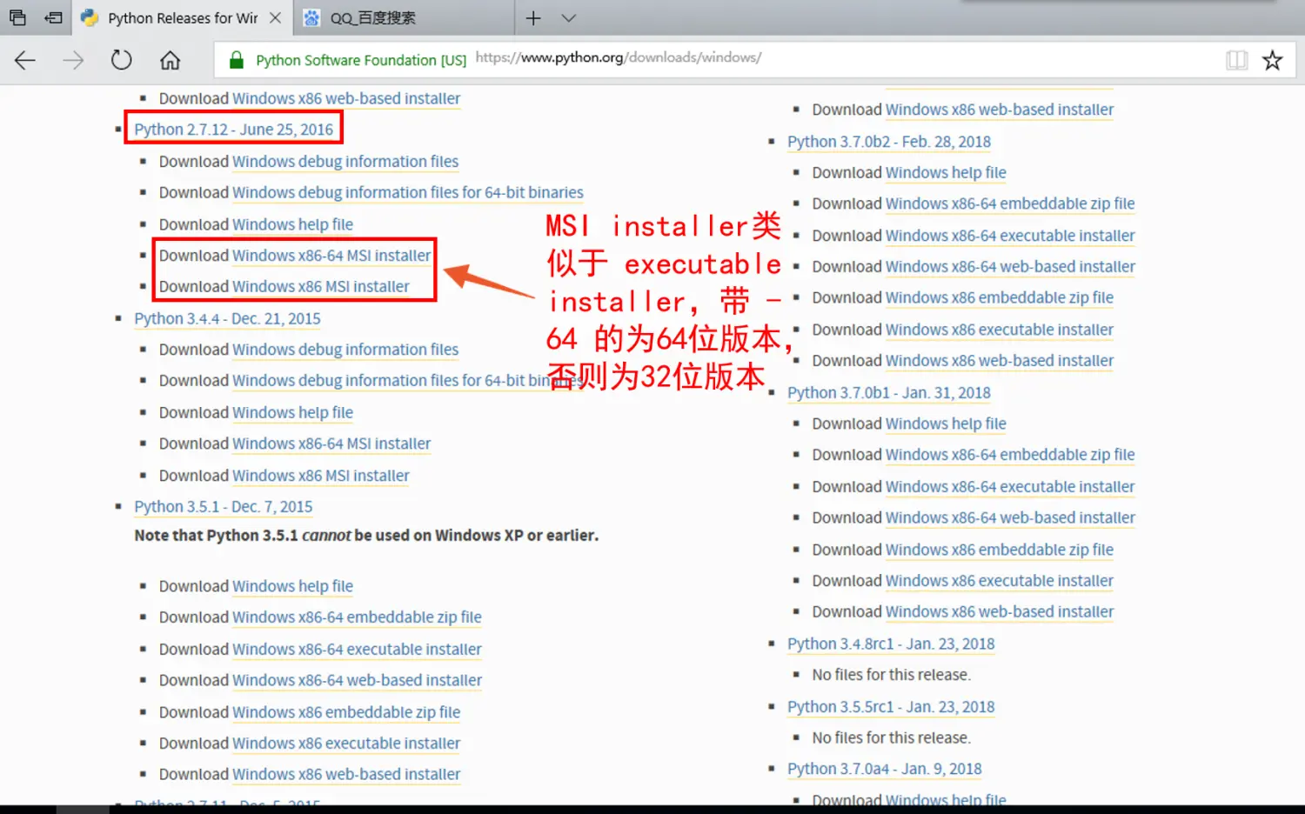
Task: Expand tab previews chevron
Action: pyautogui.click(x=569, y=18)
